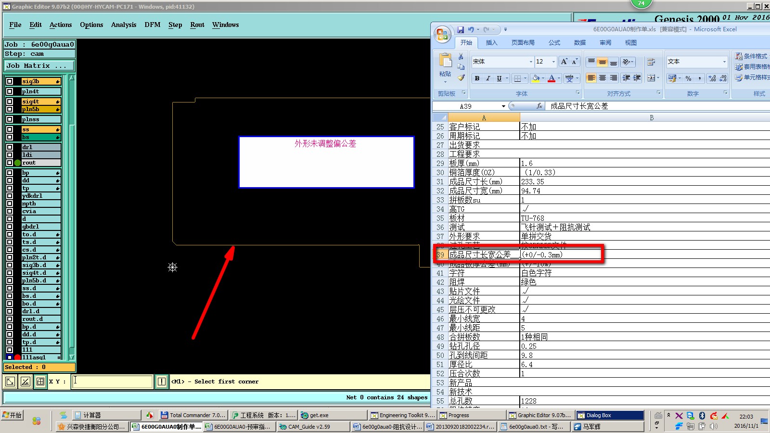Open the Actions menu in Graphic Editor
This screenshot has height=433, width=770.
point(61,25)
